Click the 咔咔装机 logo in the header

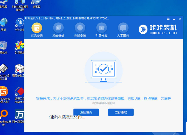[x=158, y=30]
